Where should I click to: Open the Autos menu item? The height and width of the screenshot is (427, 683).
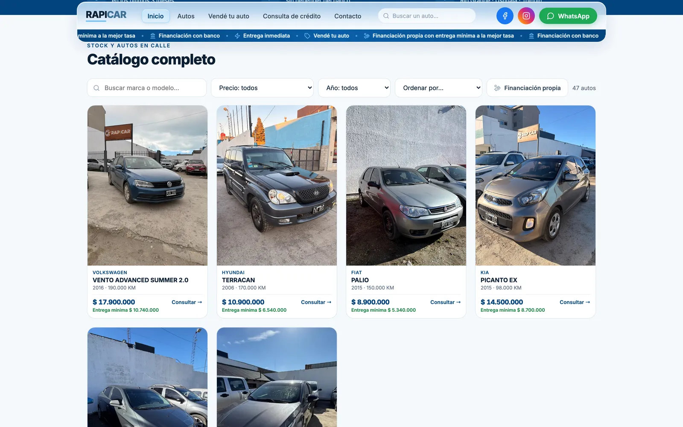(186, 16)
